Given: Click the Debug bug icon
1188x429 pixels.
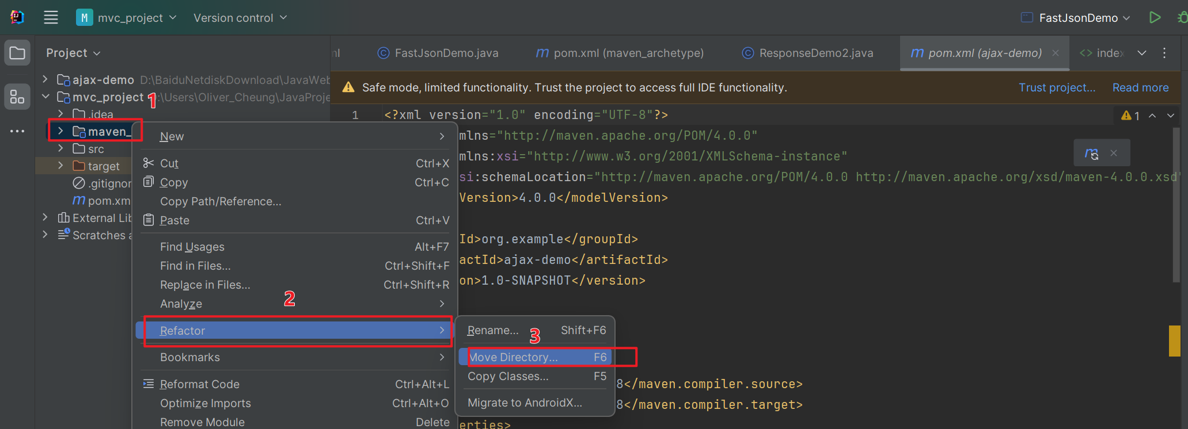Looking at the screenshot, I should (1182, 17).
